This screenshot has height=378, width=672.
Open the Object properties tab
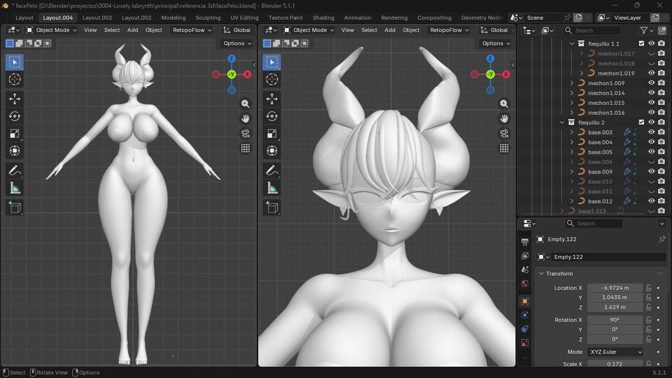tap(525, 301)
